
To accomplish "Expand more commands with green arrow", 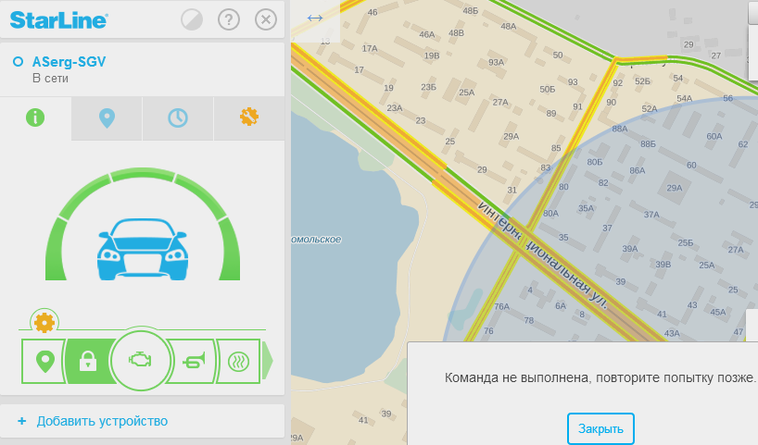I will coord(267,361).
